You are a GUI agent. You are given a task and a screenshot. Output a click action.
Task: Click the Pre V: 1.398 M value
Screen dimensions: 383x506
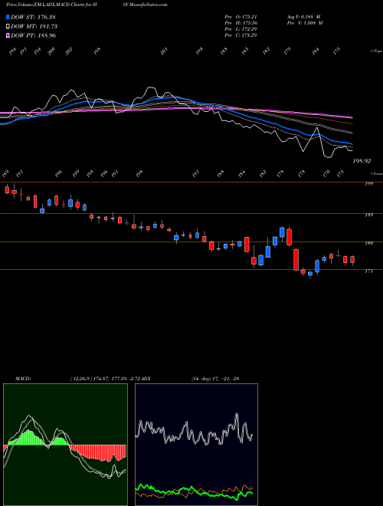tap(304, 23)
